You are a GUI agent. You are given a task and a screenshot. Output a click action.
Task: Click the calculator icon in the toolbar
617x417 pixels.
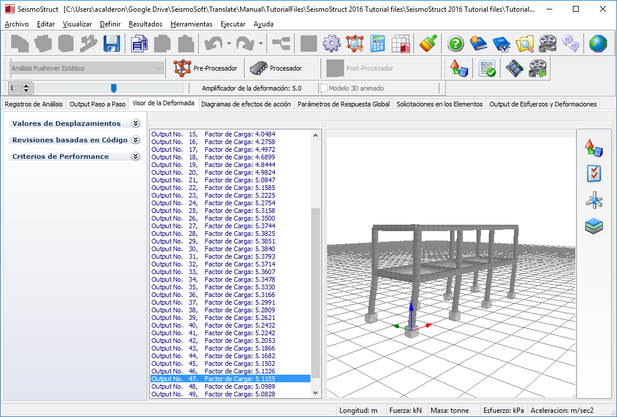click(378, 44)
